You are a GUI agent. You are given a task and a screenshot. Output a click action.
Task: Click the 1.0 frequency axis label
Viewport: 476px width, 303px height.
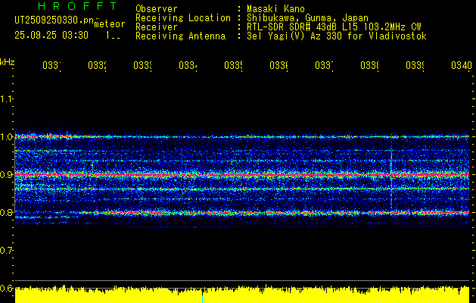click(6, 137)
